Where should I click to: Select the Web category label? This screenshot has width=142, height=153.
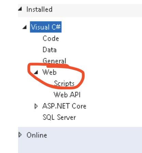[49, 72]
